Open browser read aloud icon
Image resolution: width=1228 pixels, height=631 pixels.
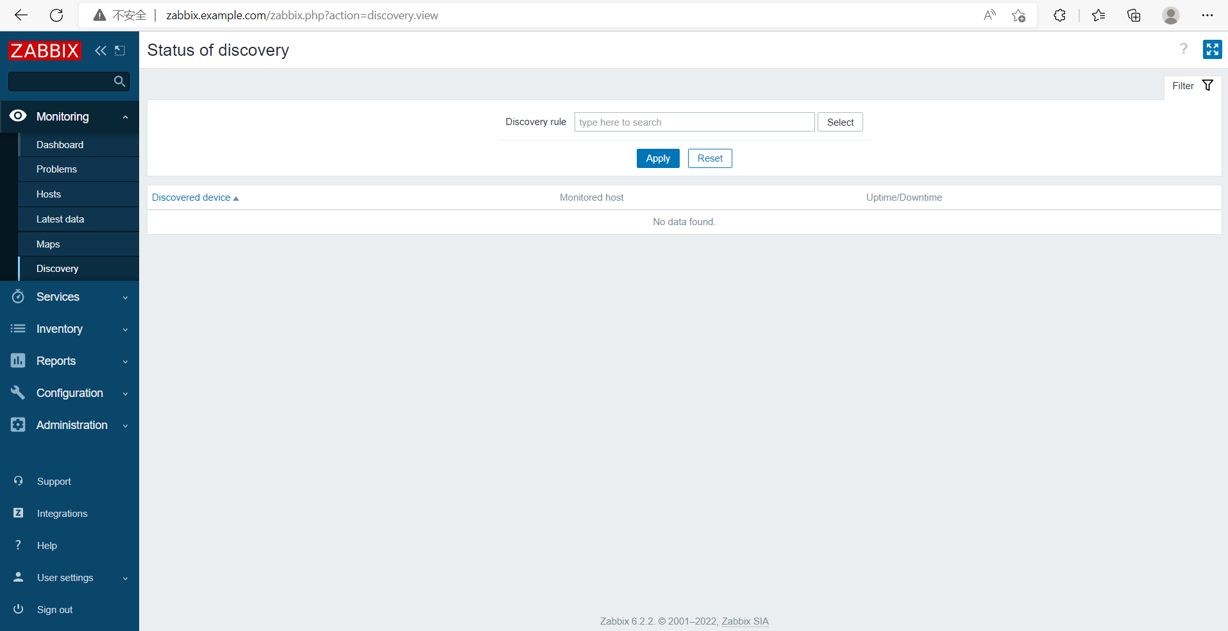tap(989, 15)
